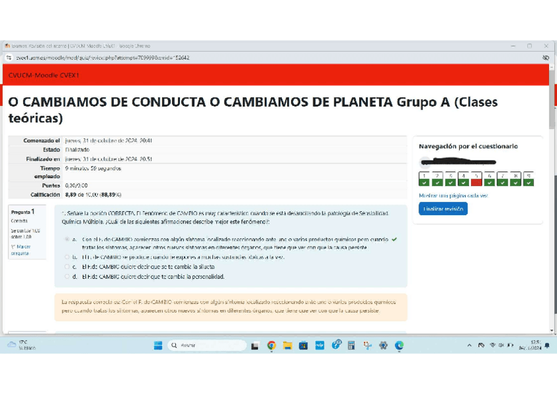Show hidden system tray icons
557x394 pixels.
pyautogui.click(x=469, y=345)
